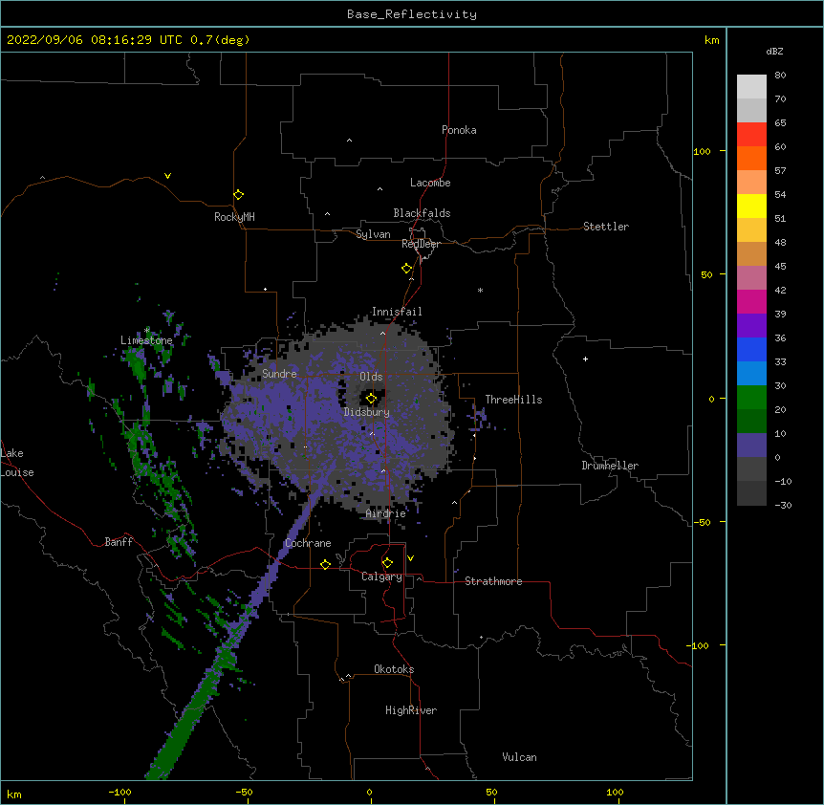Click the green 30 dBZ legend swatch
The image size is (824, 805).
751,398
